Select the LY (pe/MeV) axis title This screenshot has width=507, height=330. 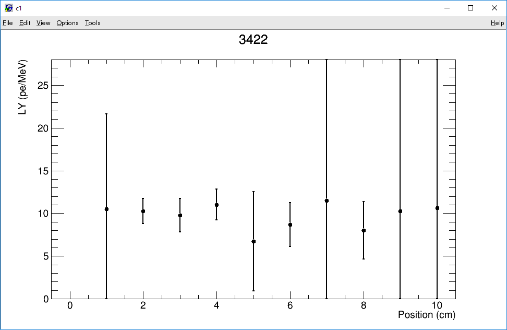pyautogui.click(x=22, y=87)
